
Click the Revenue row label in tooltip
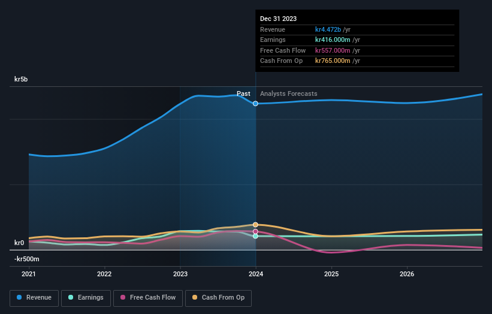[x=272, y=29]
